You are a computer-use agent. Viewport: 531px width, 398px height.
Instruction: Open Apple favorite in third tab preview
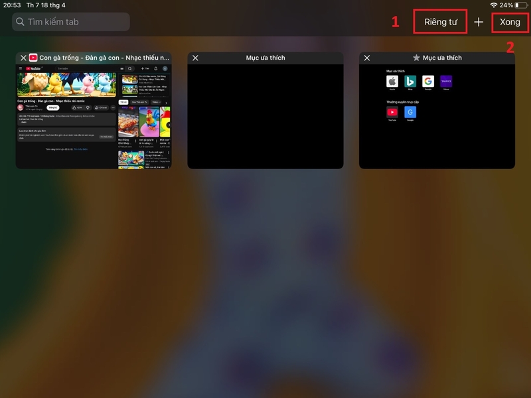point(392,81)
